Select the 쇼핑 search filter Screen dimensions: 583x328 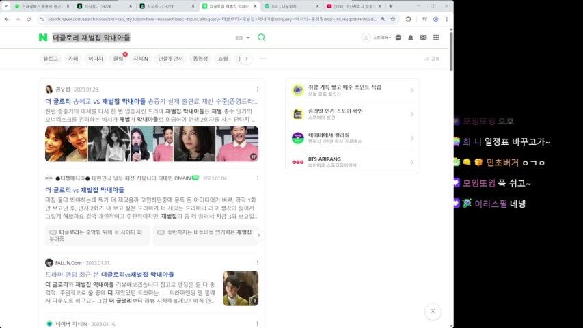(223, 59)
